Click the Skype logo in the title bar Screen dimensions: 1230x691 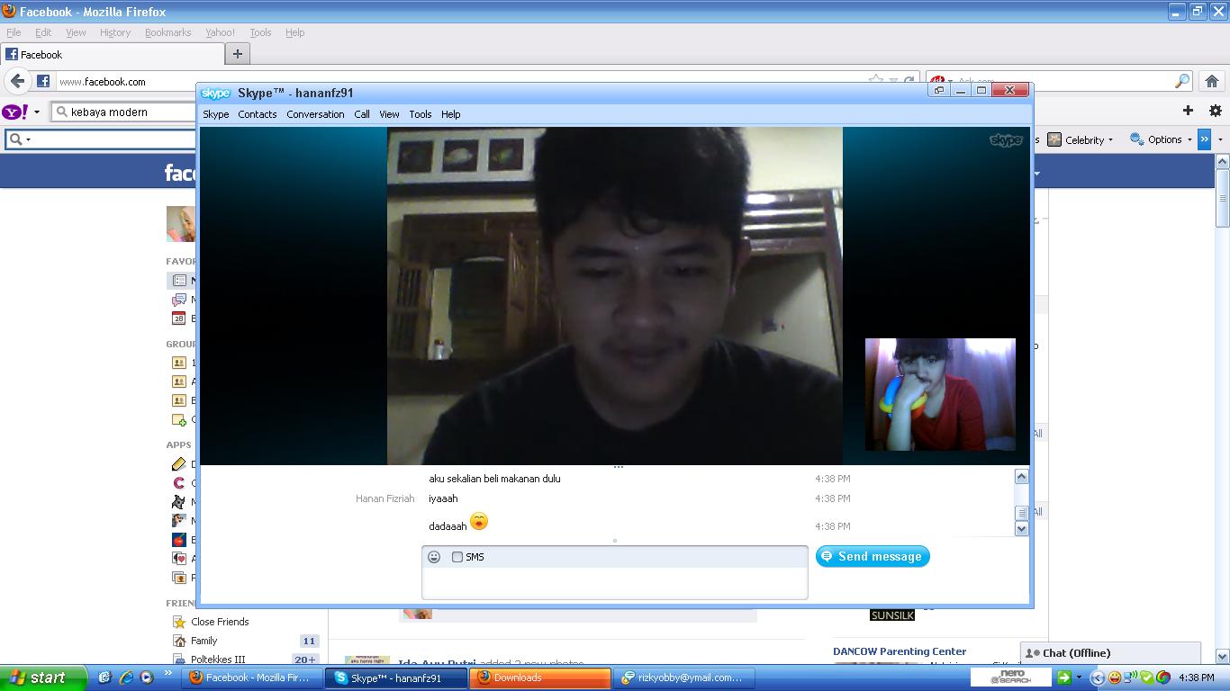tap(216, 93)
